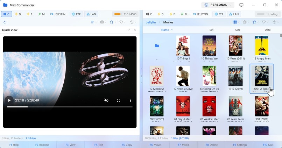Screen dimensions: 282x148
Task: Open left panel history dropdown
Action: pyautogui.click(x=133, y=22)
